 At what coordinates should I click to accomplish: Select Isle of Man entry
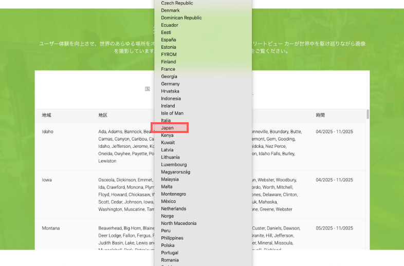(x=172, y=113)
